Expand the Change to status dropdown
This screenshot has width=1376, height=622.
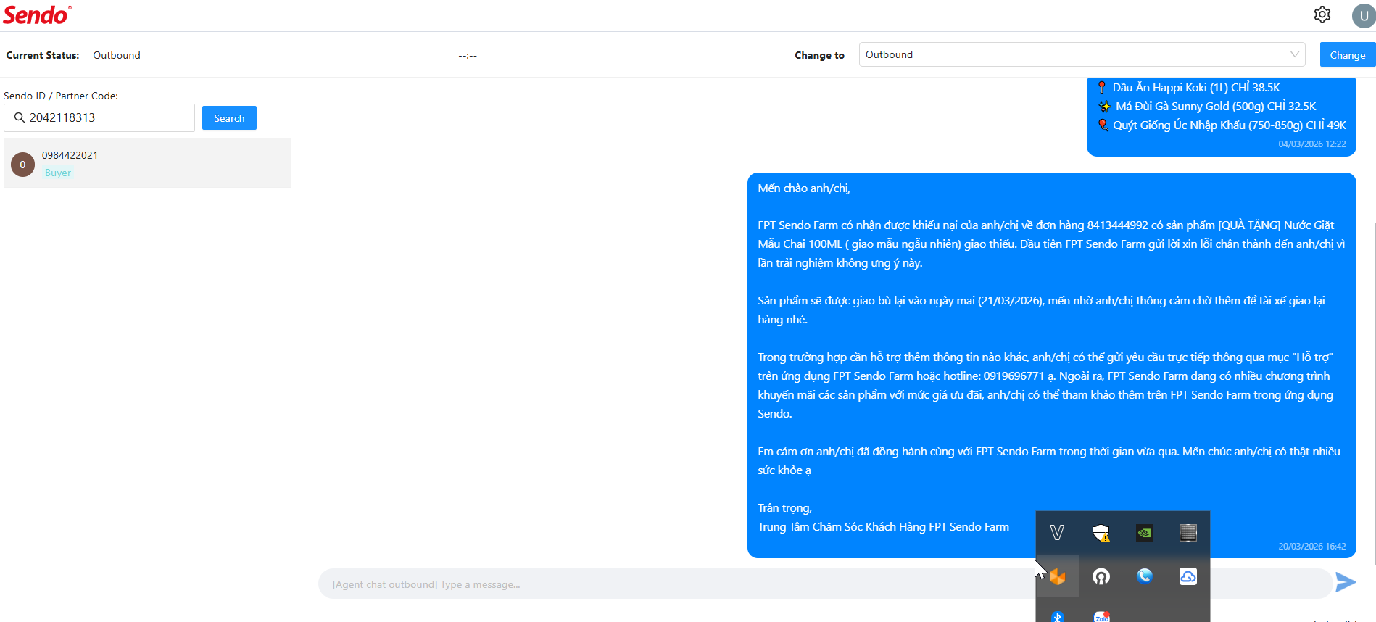click(x=1082, y=54)
